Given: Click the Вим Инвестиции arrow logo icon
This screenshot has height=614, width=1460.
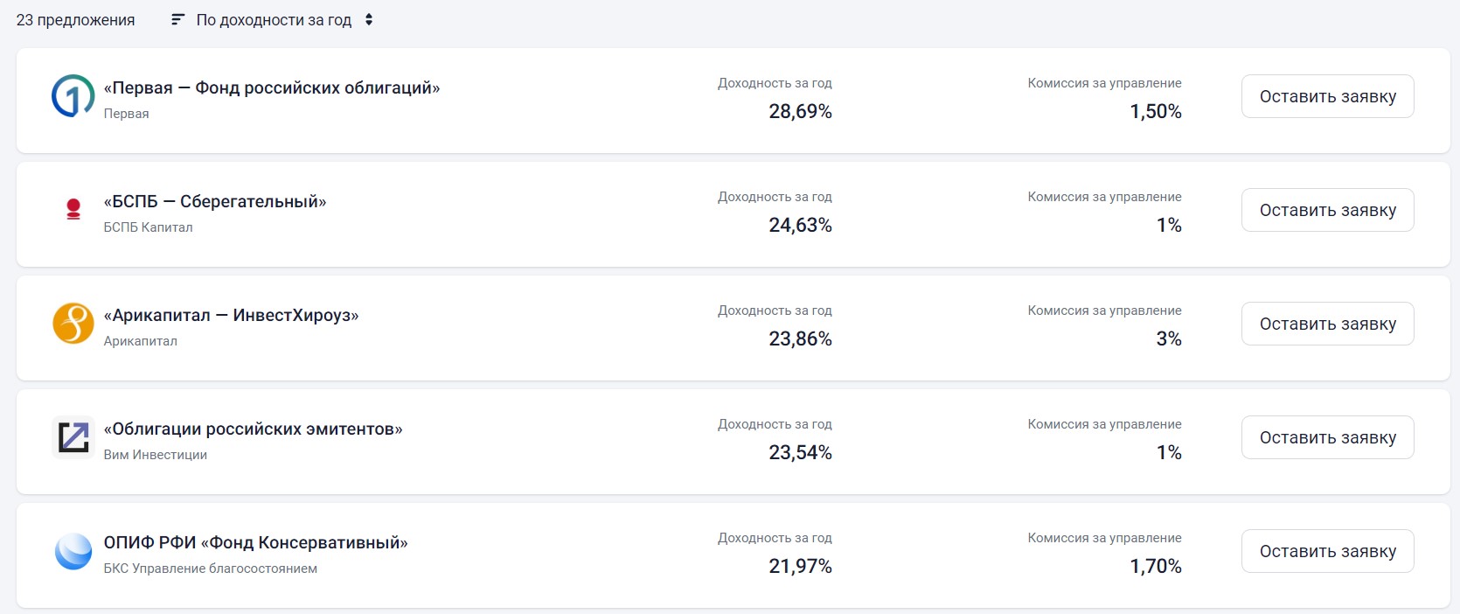Looking at the screenshot, I should point(73,437).
